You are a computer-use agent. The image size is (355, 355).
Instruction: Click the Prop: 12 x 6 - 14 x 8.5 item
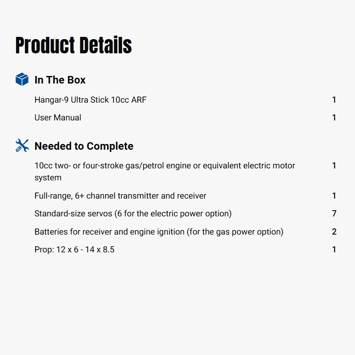(74, 250)
